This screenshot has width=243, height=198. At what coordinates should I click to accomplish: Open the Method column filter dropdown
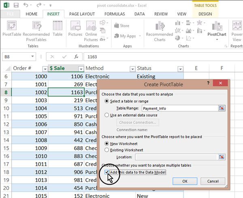click(132, 69)
